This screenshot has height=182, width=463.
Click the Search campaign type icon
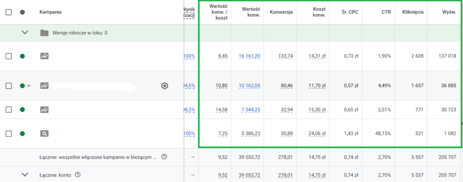point(44,133)
